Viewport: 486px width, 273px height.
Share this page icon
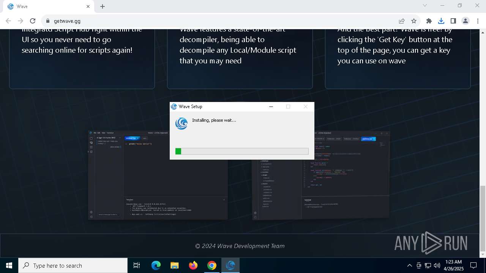point(402,21)
